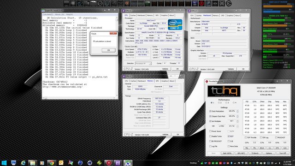Open the CPU tab in CPU-Z memory window

(x=126, y=81)
